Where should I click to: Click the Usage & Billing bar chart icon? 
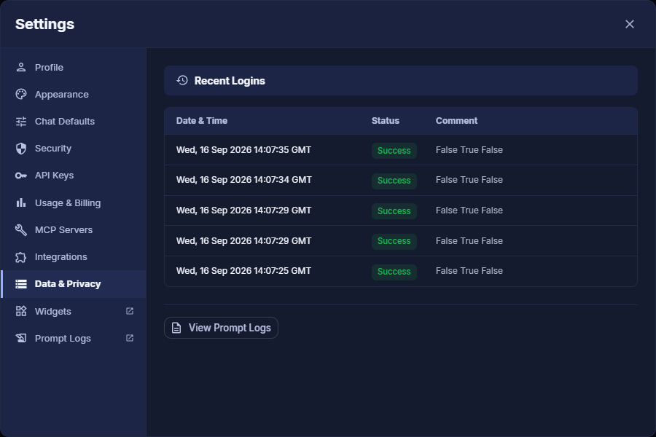[21, 202]
